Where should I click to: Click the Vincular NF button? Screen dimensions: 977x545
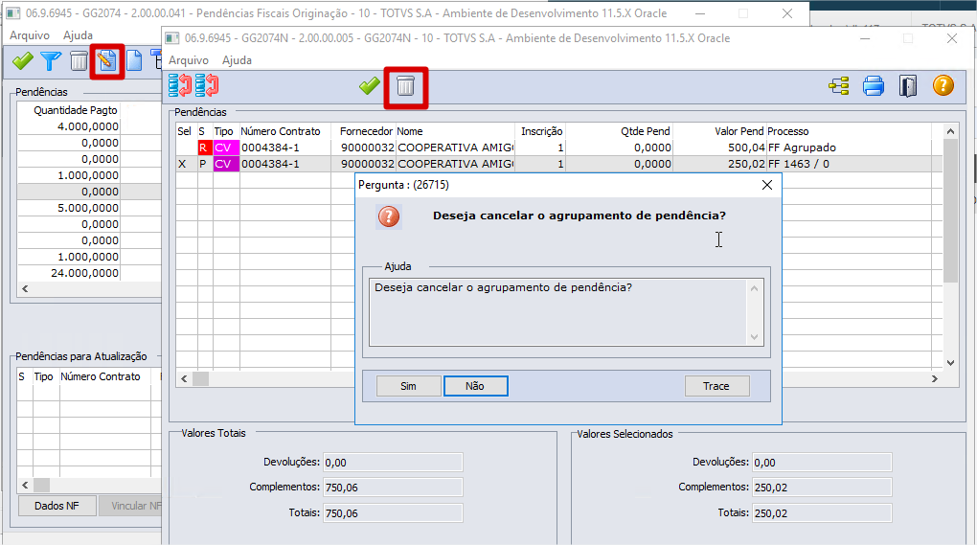point(131,506)
